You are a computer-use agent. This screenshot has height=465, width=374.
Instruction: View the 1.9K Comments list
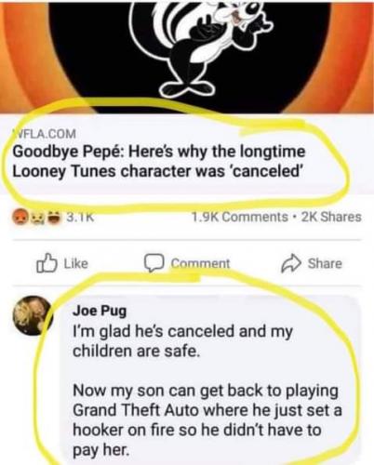coord(239,217)
